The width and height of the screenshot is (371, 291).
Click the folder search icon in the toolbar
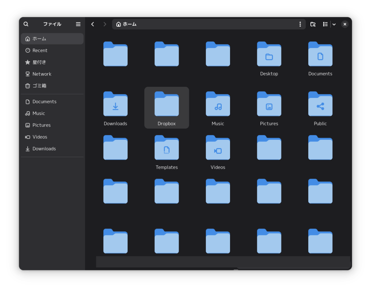(x=313, y=24)
